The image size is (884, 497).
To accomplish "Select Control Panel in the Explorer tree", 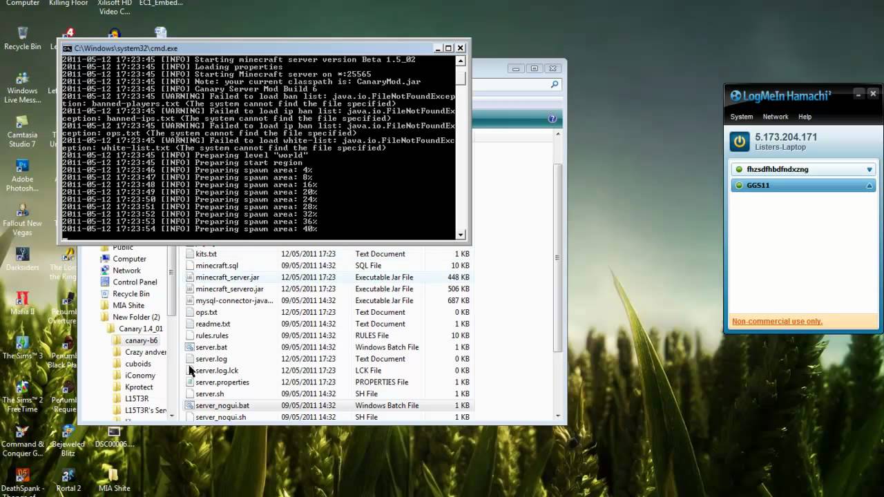I will (x=135, y=282).
